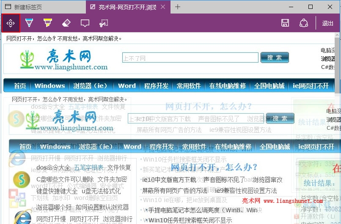Open lower link 文件恢复
This screenshot has height=224, width=341.
click(x=119, y=167)
